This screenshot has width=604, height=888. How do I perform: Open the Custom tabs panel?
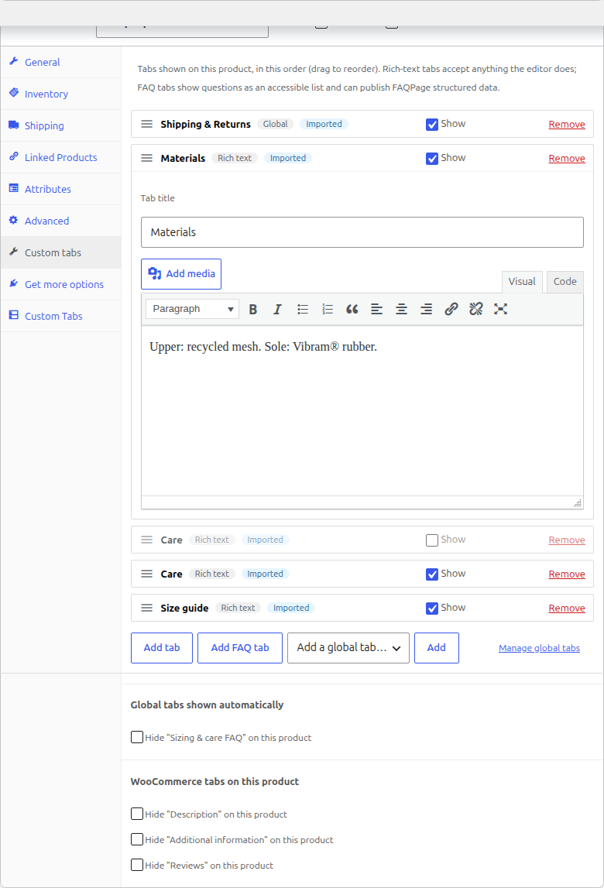(60, 252)
